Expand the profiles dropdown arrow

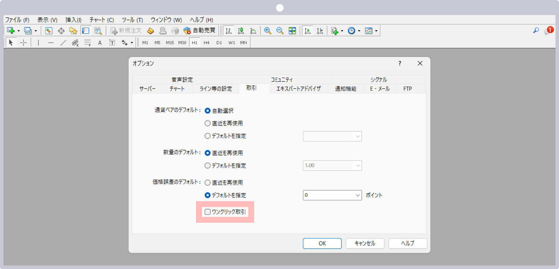tap(36, 31)
